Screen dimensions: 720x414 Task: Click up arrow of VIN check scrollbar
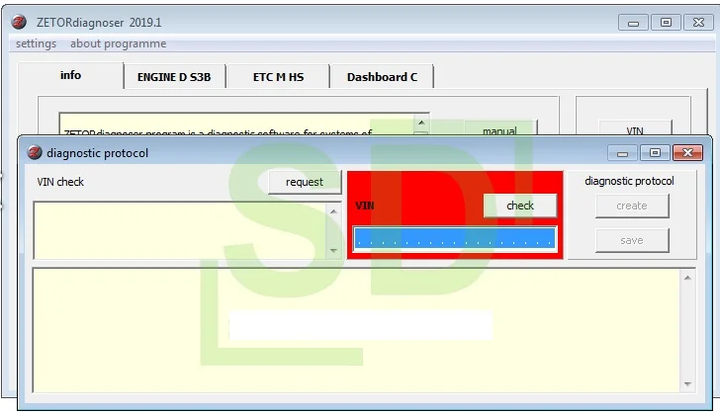(x=333, y=211)
